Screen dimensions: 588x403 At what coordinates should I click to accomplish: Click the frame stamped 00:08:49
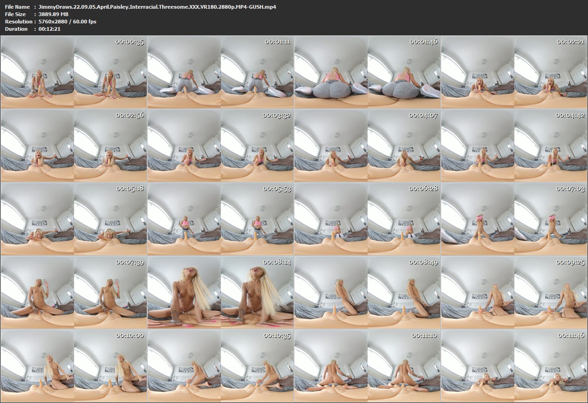[x=367, y=293]
